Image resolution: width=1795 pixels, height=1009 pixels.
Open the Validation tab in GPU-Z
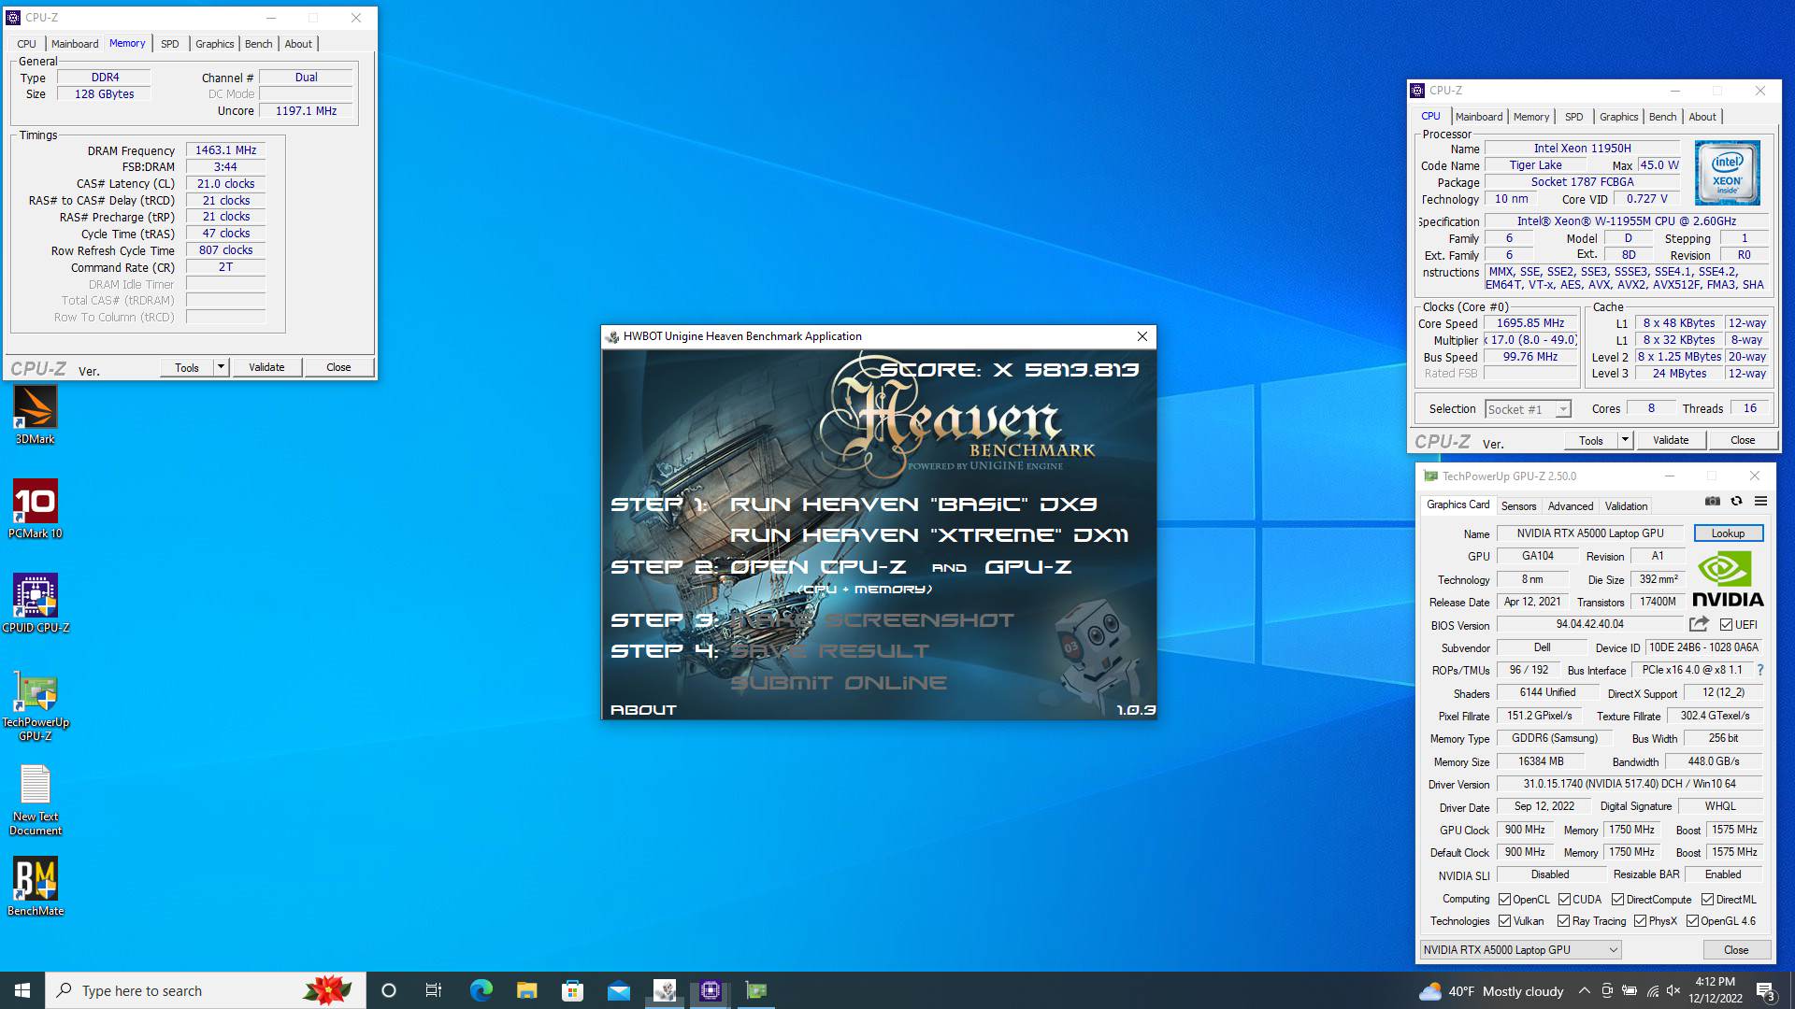pos(1626,505)
